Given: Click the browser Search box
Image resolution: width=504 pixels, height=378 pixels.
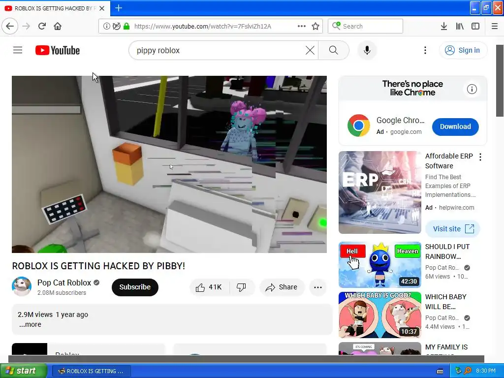Looking at the screenshot, I should pos(366,26).
